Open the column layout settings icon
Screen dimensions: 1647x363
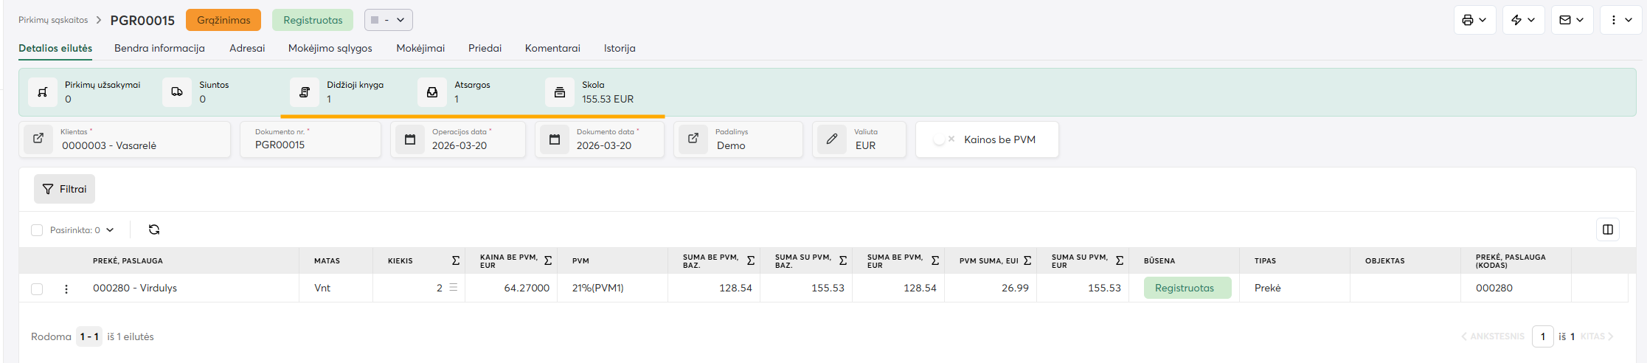(1608, 229)
